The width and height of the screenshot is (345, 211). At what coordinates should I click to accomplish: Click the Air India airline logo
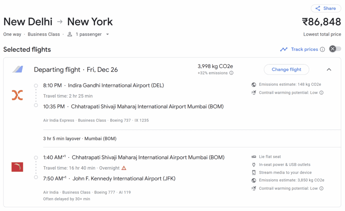tap(17, 167)
